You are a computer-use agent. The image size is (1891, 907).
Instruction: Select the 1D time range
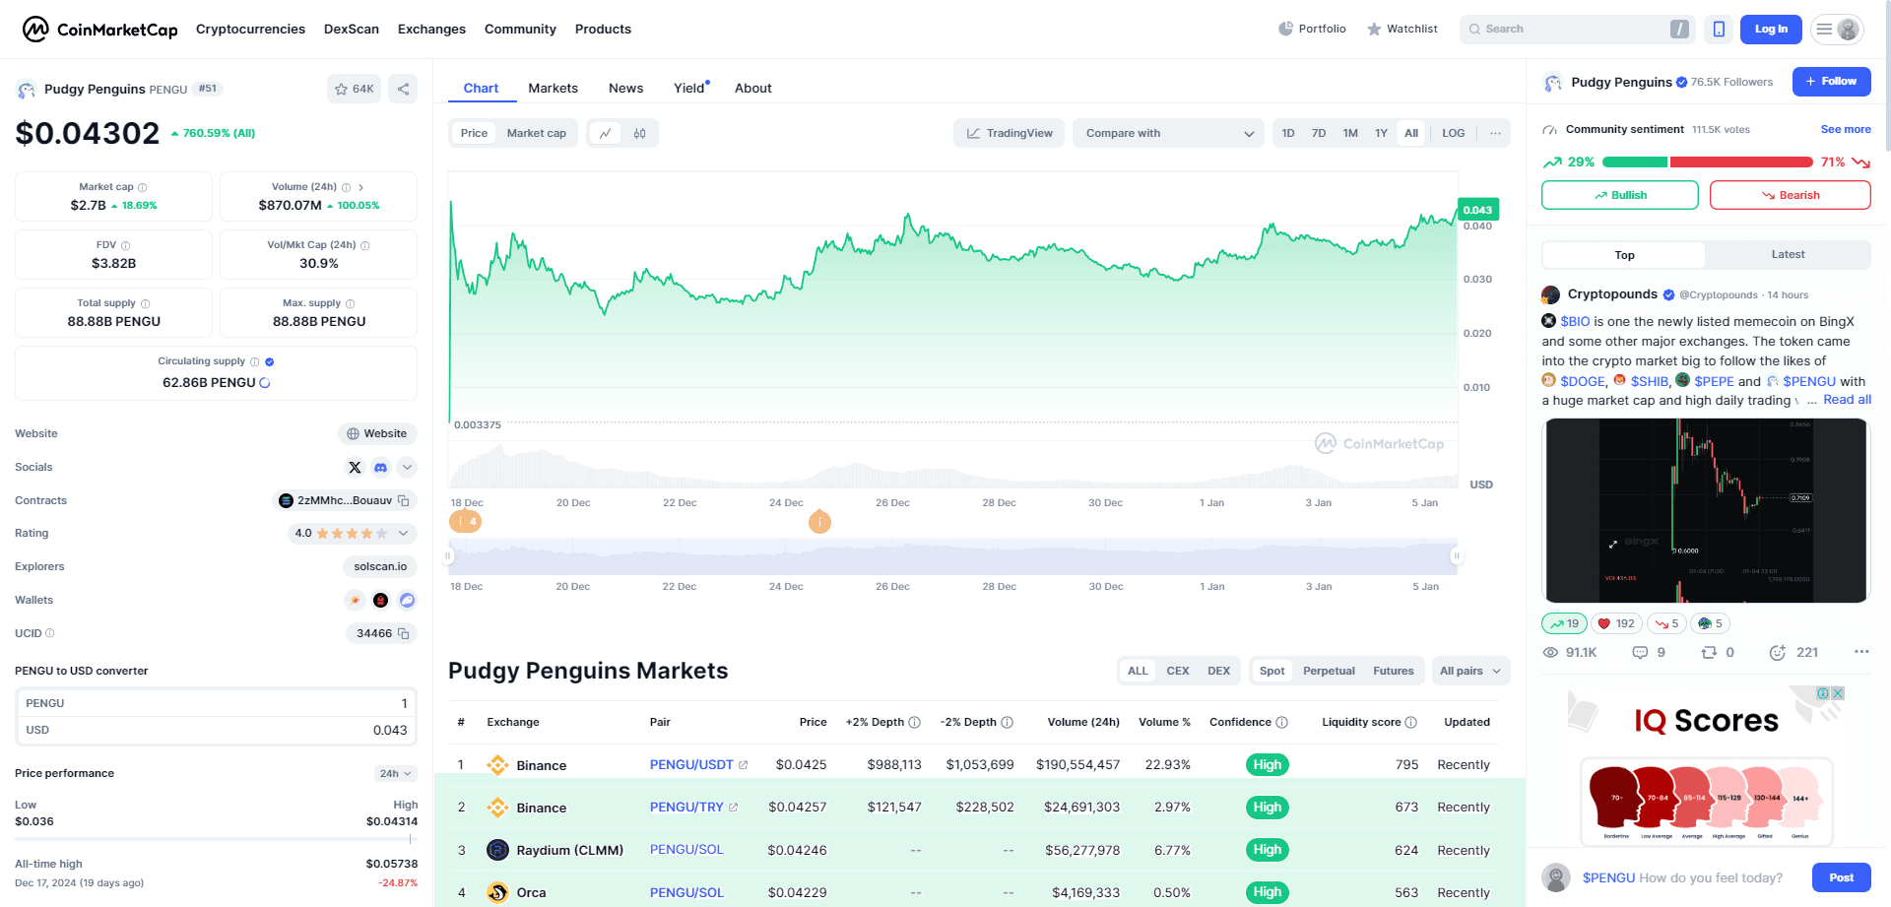point(1288,133)
